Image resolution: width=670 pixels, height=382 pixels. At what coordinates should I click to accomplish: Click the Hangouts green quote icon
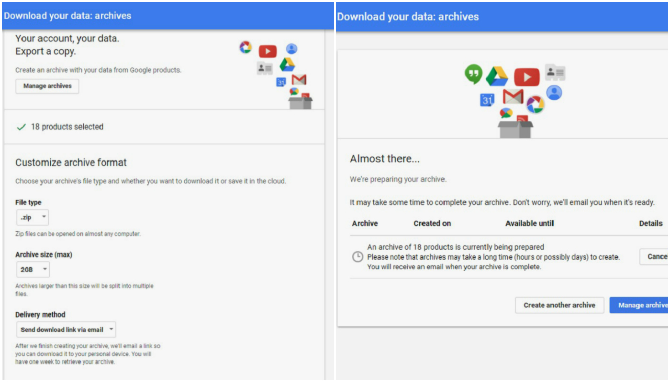(x=473, y=74)
